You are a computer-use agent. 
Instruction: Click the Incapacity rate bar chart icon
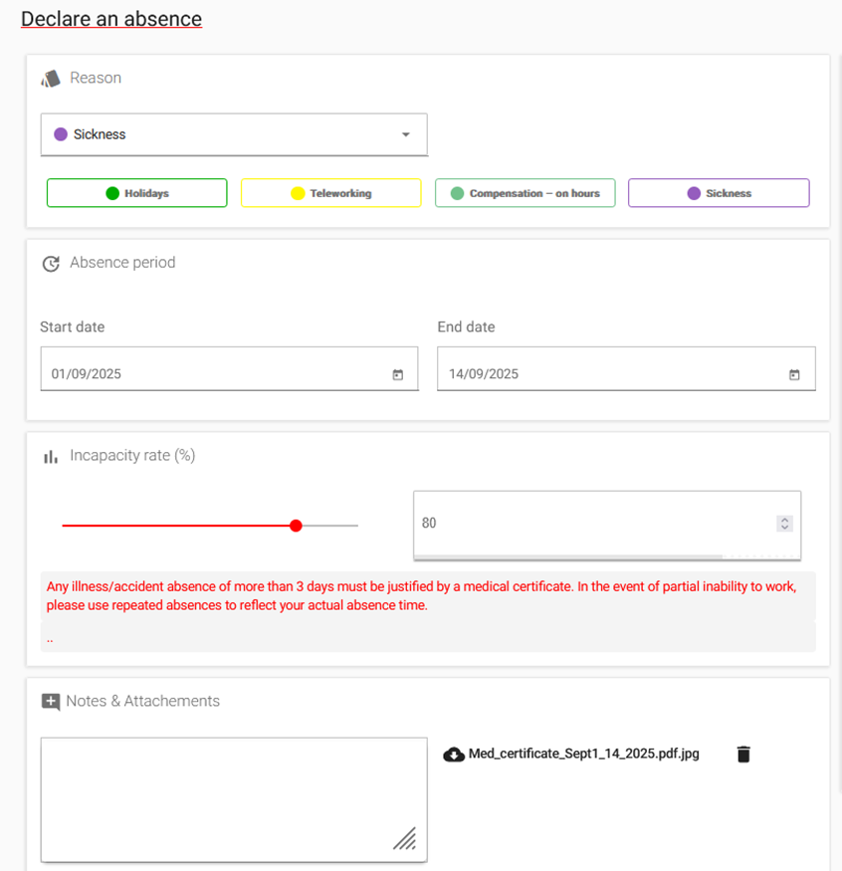(x=51, y=457)
